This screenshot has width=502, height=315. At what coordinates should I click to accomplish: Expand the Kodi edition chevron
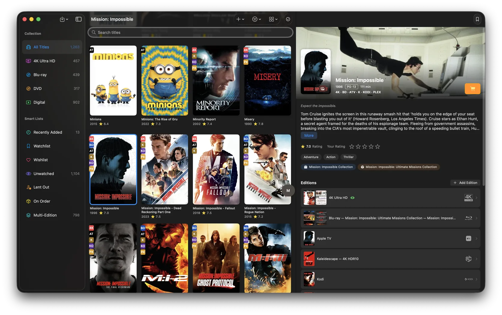coord(477,279)
